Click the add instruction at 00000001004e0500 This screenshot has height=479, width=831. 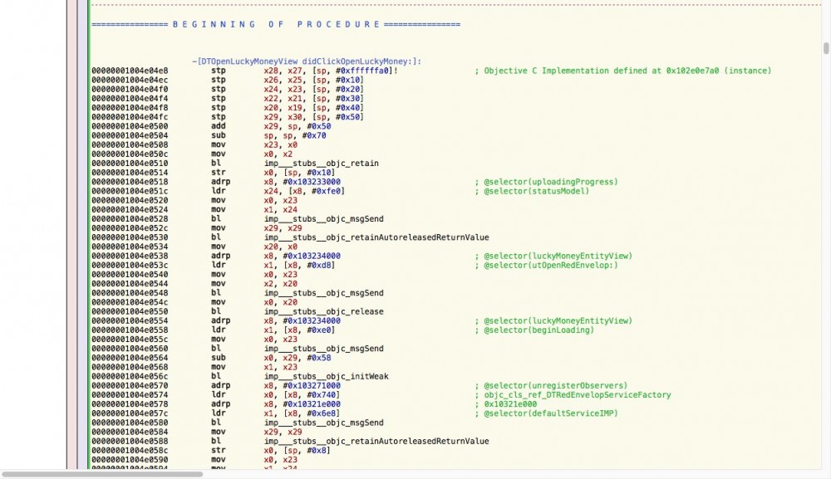click(219, 126)
